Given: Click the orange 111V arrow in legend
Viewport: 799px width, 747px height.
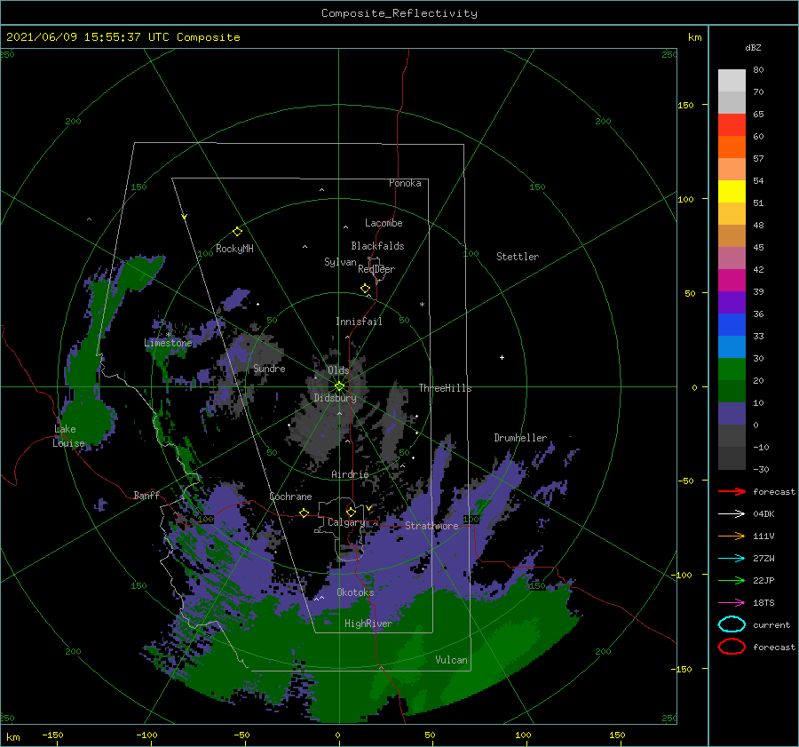Looking at the screenshot, I should pyautogui.click(x=732, y=536).
